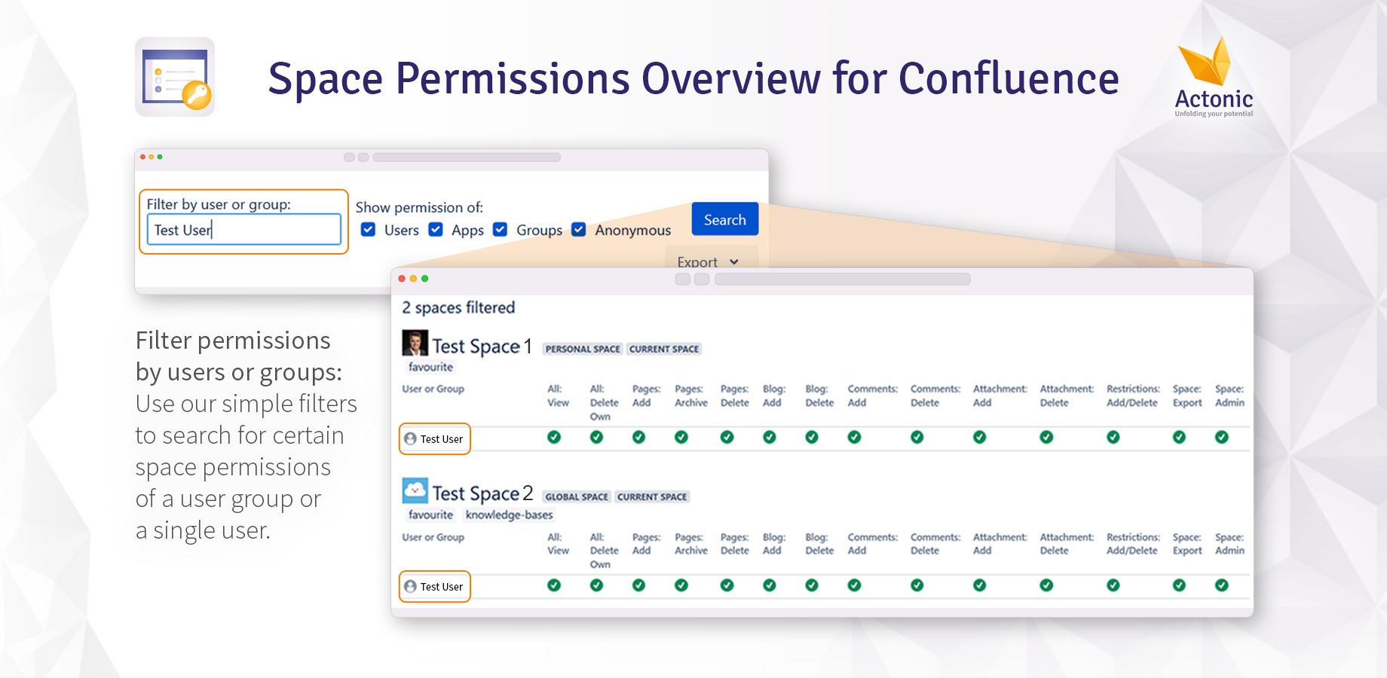
Task: Click Test User avatar in Test Space 1
Action: pos(410,439)
